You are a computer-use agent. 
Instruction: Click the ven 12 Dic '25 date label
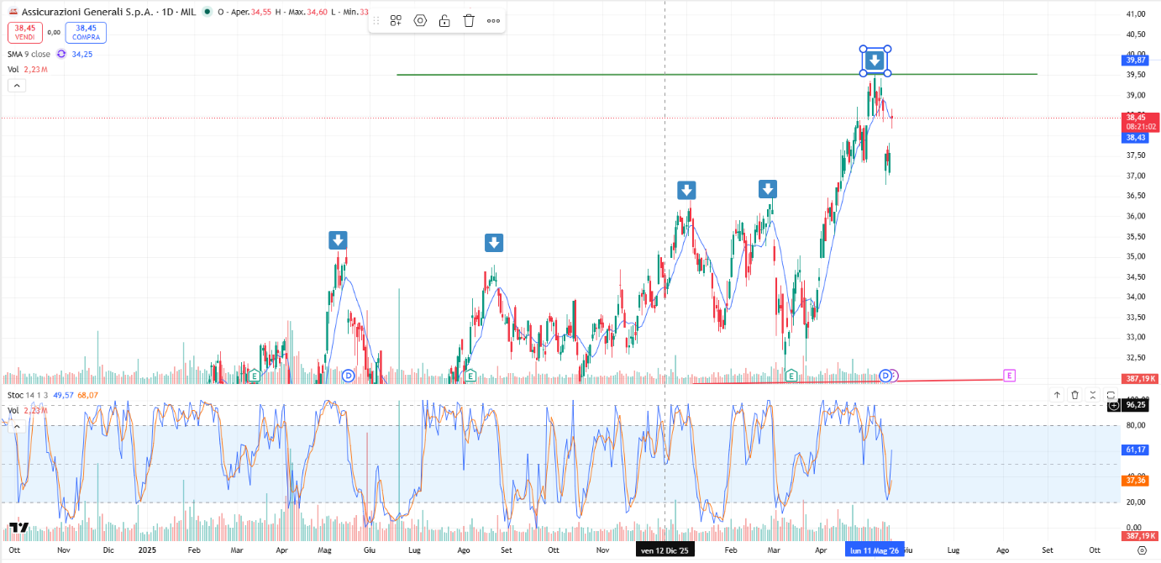pyautogui.click(x=665, y=550)
